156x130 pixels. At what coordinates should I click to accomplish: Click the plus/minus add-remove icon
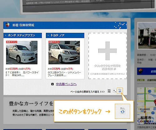point(115,91)
